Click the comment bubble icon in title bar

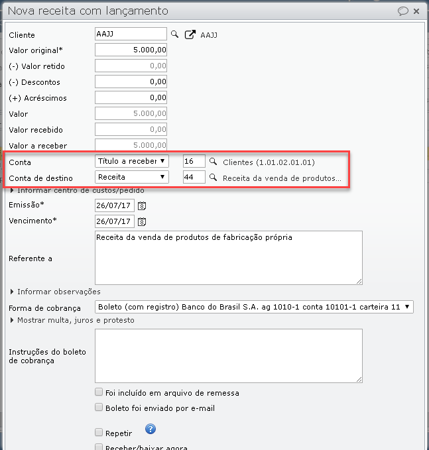coord(403,11)
